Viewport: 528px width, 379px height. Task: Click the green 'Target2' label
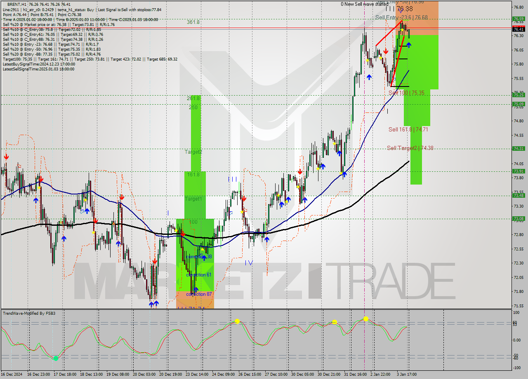(x=193, y=152)
